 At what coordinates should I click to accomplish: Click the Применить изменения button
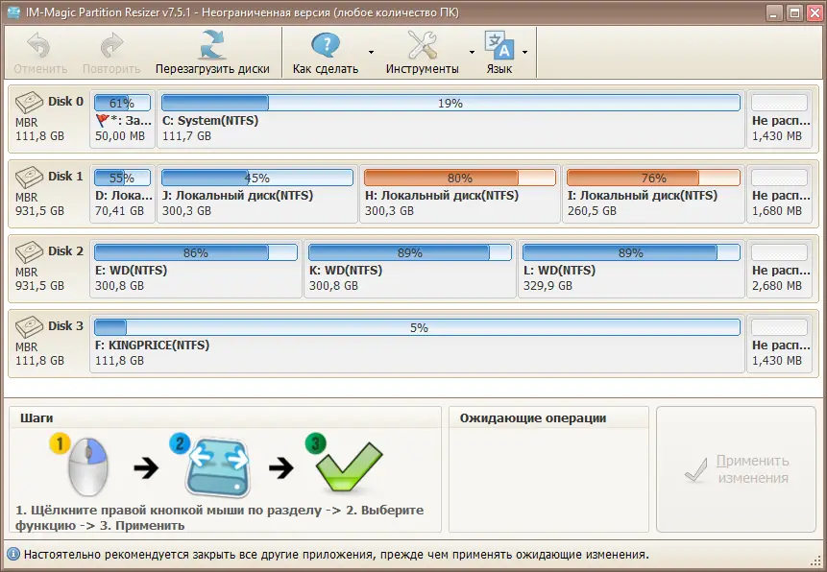click(x=737, y=469)
